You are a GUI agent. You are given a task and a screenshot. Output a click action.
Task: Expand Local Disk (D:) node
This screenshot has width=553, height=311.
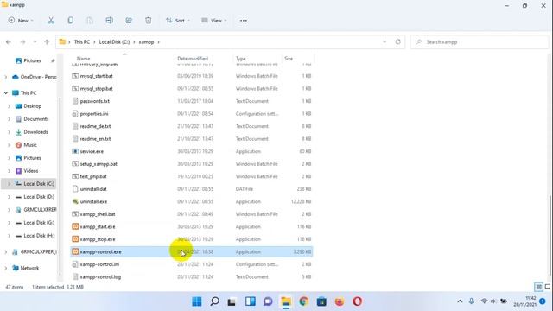[10, 197]
